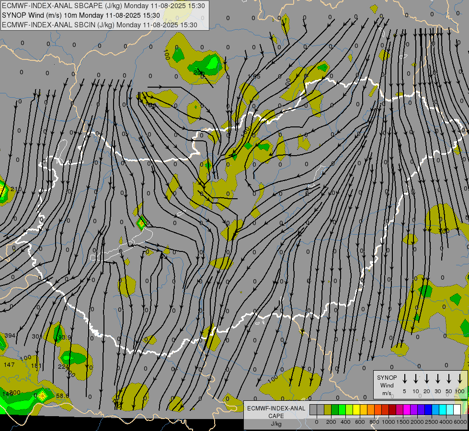Click the '2500' tick label under the colorbar
The width and height of the screenshot is (469, 431).
(432, 422)
